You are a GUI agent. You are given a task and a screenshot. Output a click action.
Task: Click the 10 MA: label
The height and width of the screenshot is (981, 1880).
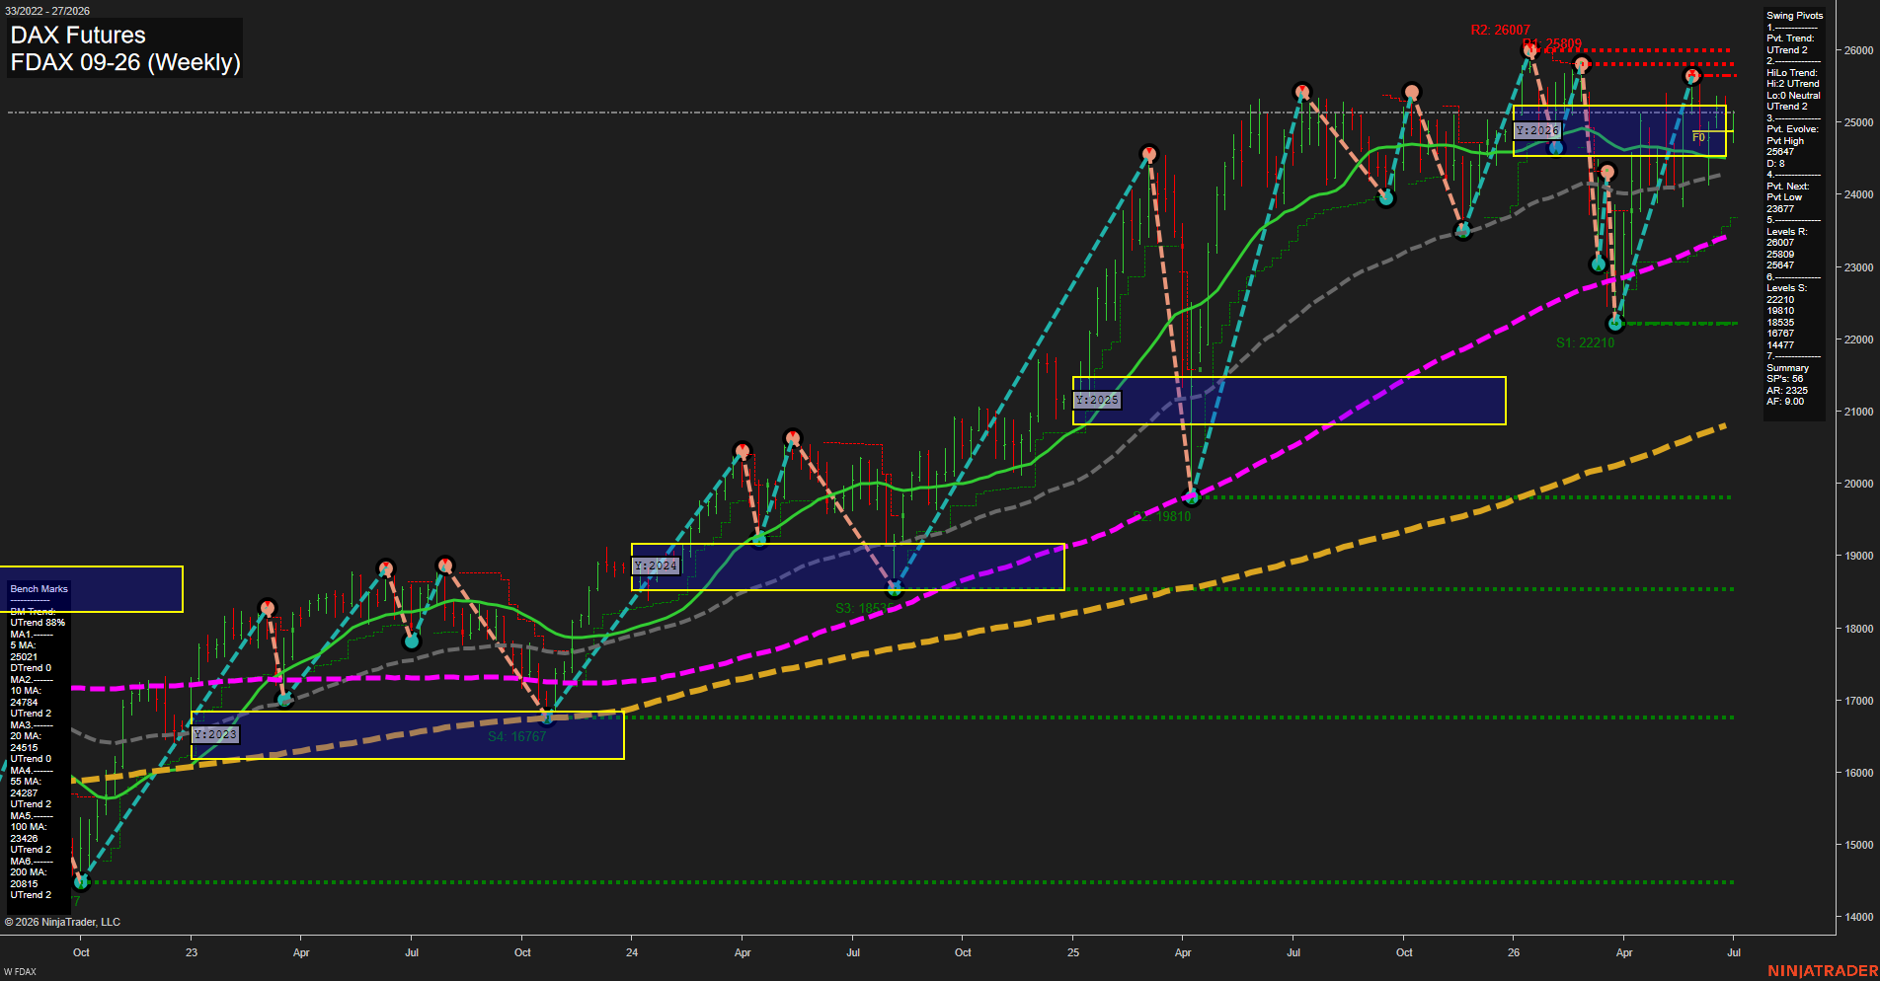[x=26, y=691]
